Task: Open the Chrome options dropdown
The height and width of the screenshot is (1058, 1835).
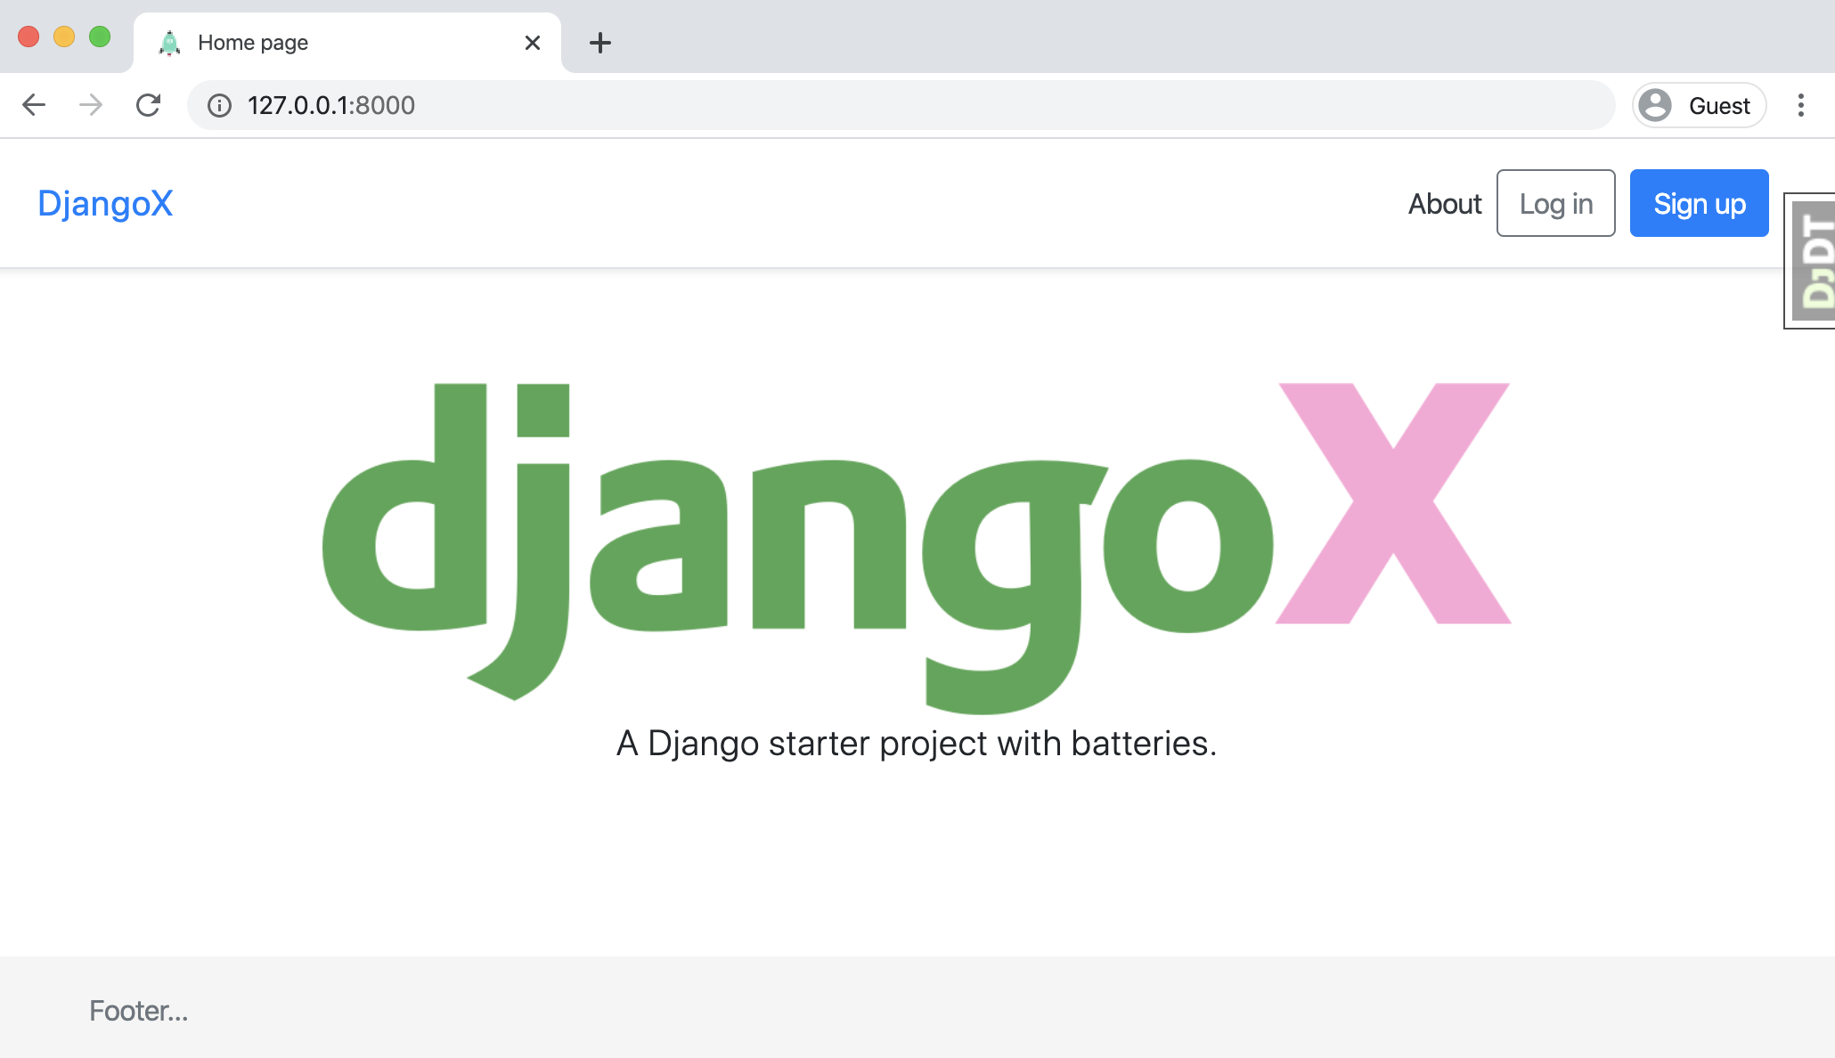Action: pos(1801,104)
